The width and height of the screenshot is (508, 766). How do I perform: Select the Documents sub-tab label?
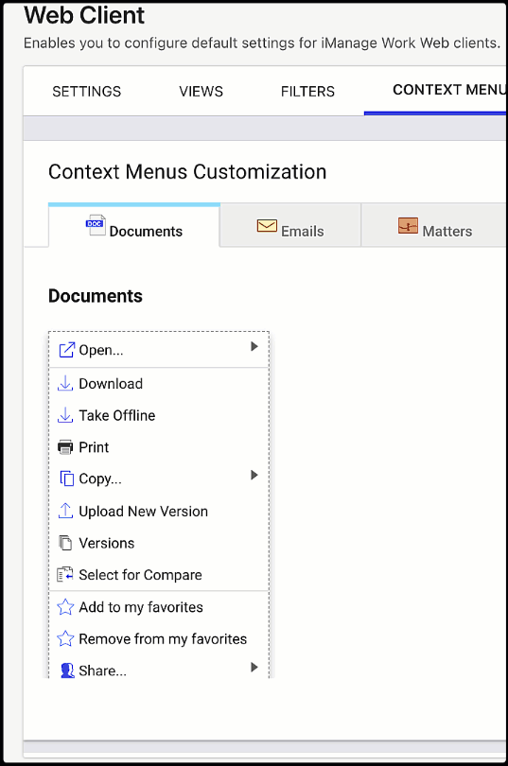pos(146,231)
